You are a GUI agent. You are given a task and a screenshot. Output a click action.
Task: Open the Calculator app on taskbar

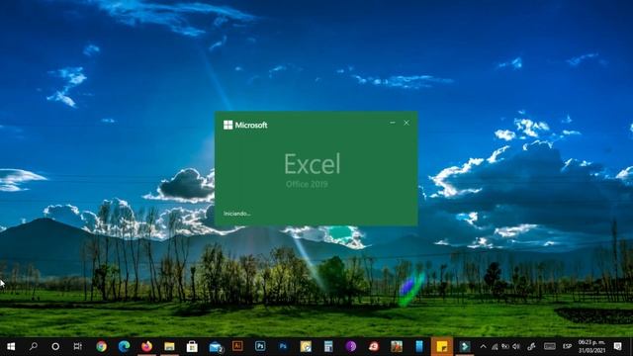click(328, 346)
